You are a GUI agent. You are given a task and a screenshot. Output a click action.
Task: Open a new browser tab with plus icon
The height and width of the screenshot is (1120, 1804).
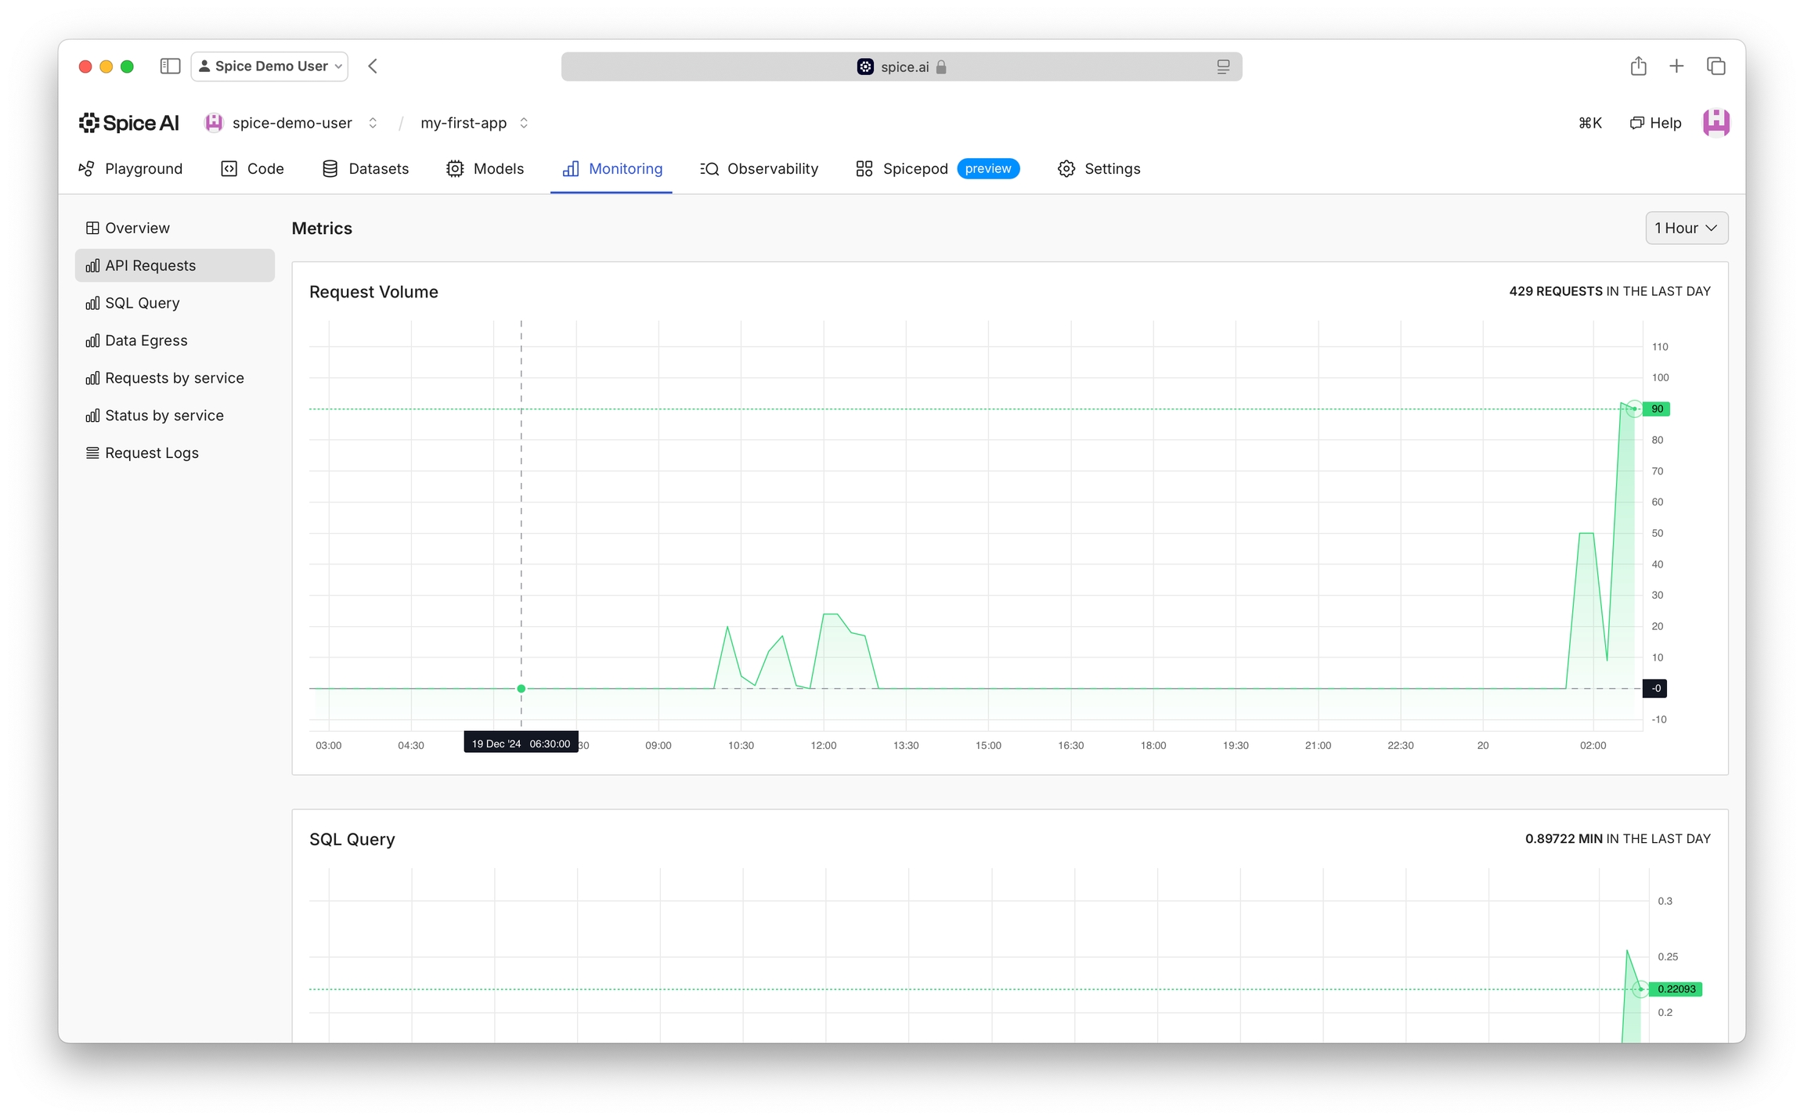pos(1676,67)
